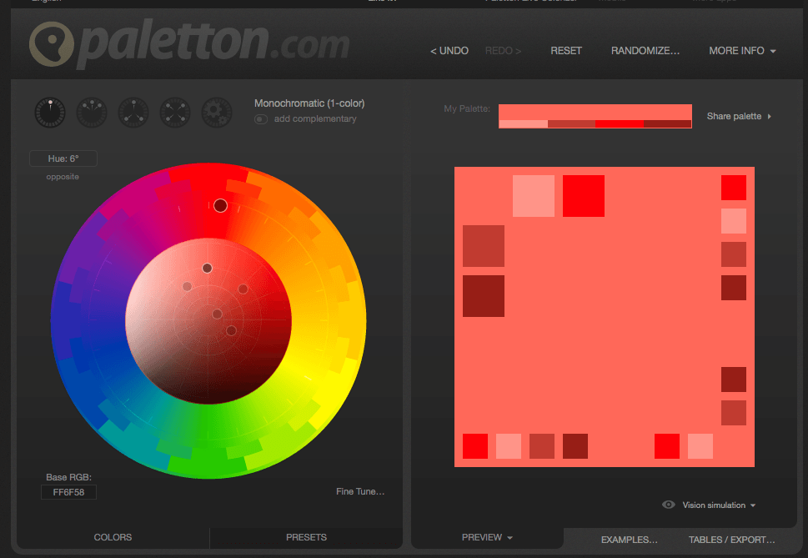The width and height of the screenshot is (808, 558).
Task: Click the Vision simulation eye icon
Action: coord(667,505)
